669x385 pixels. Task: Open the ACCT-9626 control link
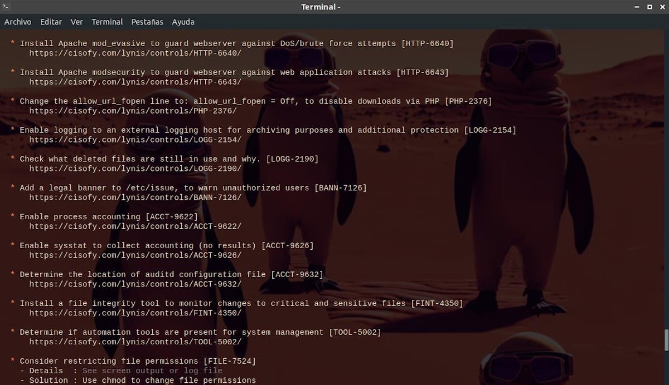pos(135,255)
